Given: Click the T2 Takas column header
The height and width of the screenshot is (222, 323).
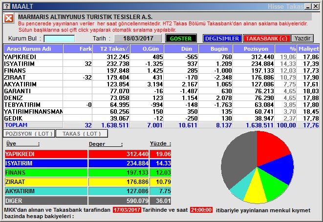Looking at the screenshot, I should click(x=111, y=49).
